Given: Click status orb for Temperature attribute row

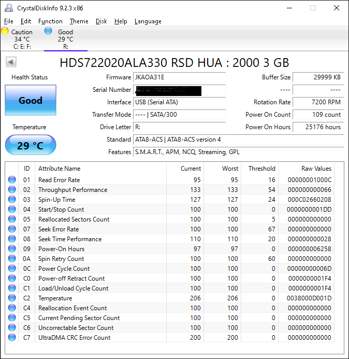Looking at the screenshot, I should coord(12,298).
